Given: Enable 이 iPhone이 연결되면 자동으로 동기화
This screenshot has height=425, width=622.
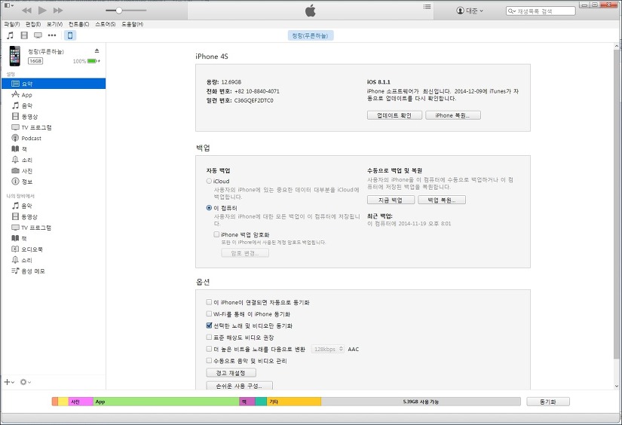Looking at the screenshot, I should [x=209, y=302].
